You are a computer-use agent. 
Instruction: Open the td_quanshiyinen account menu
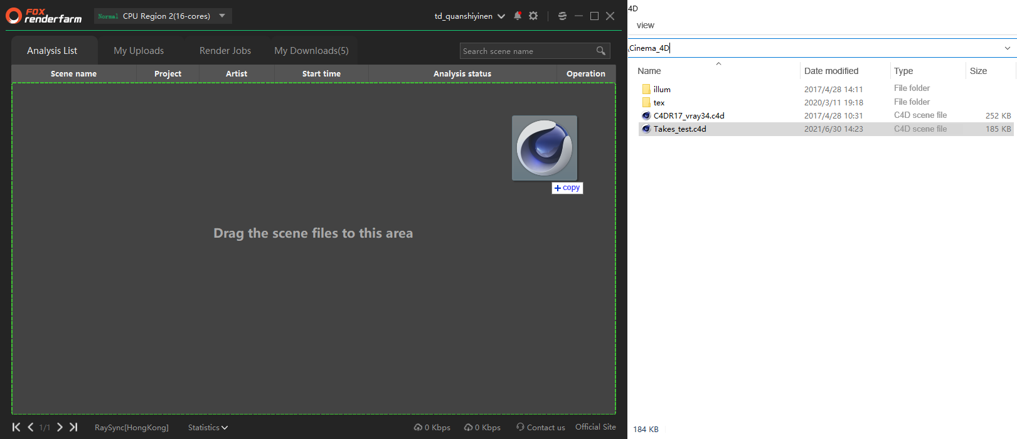(x=469, y=16)
